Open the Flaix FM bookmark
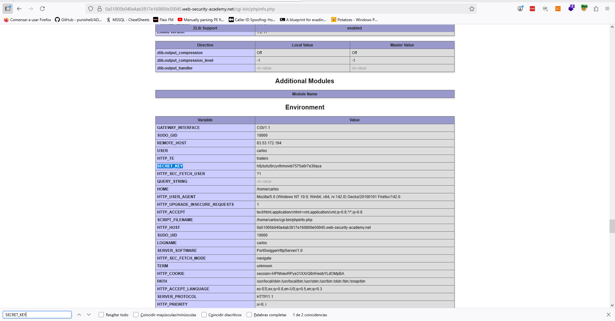Image resolution: width=615 pixels, height=321 pixels. [x=163, y=20]
